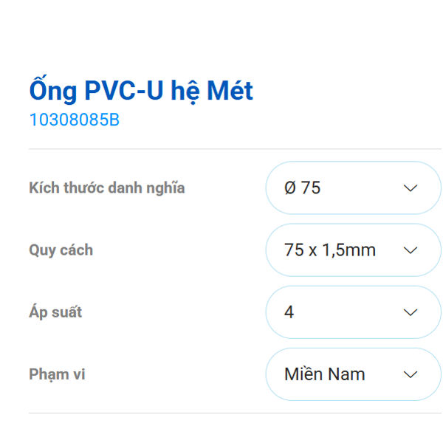This screenshot has width=443, height=443.
Task: Open the Kích thước danh nghĩa dropdown
Action: click(353, 188)
